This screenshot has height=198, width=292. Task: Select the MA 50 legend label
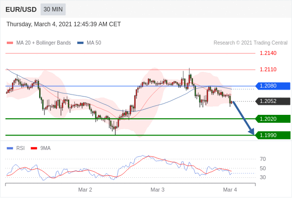[94, 43]
